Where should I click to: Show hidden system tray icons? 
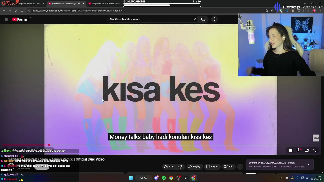click(281, 178)
